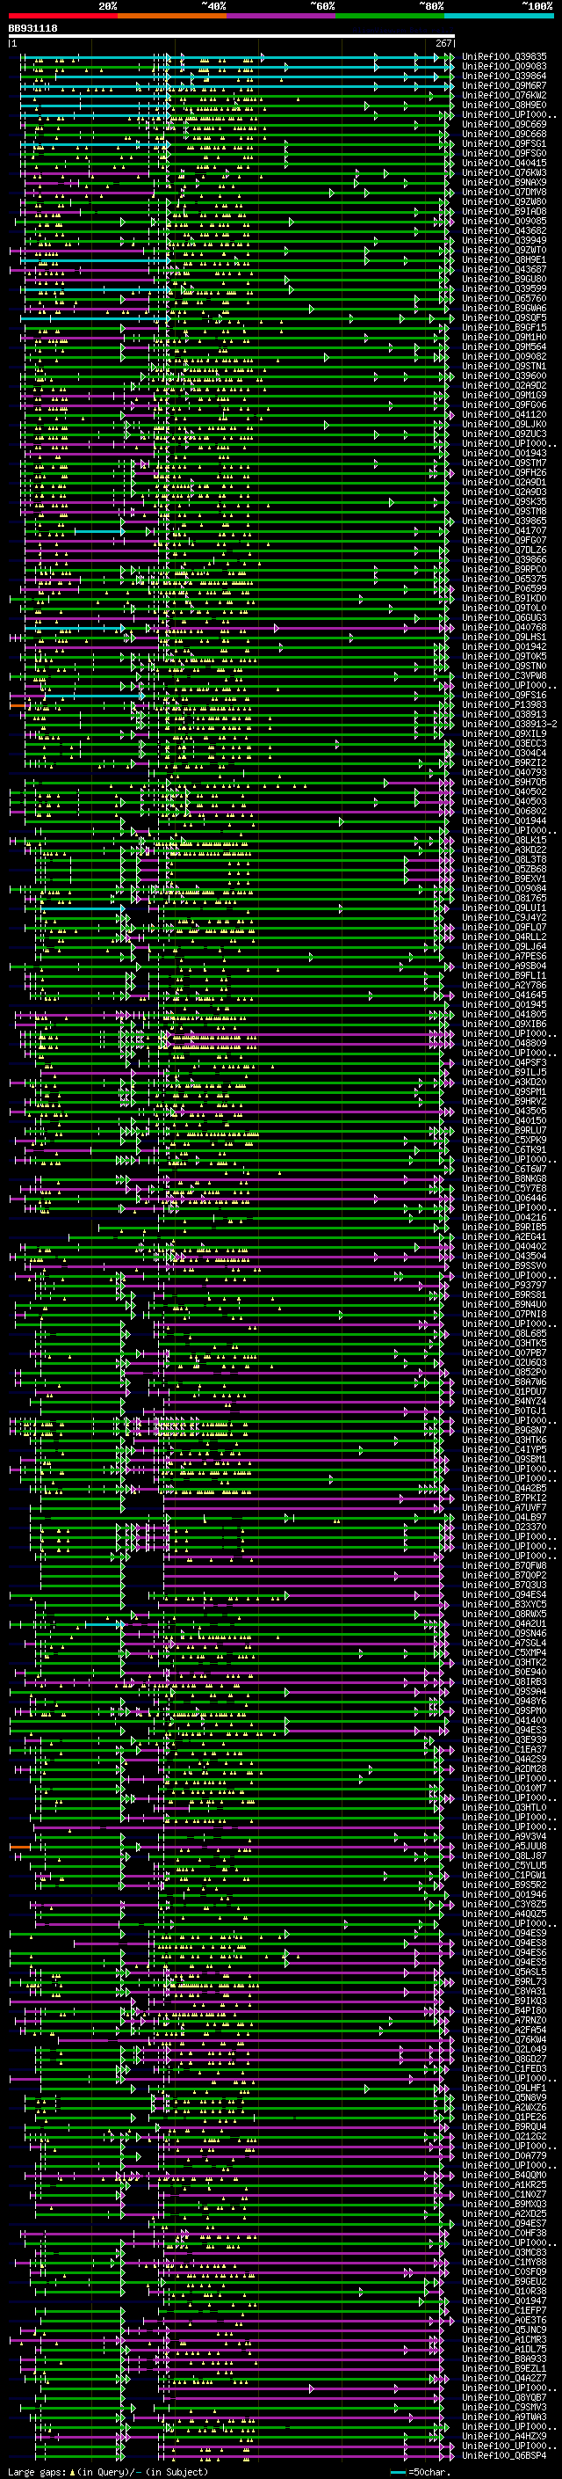This screenshot has width=562, height=2479.
Task: Select the label UniRef100_Q01943
Action: pyautogui.click(x=504, y=453)
